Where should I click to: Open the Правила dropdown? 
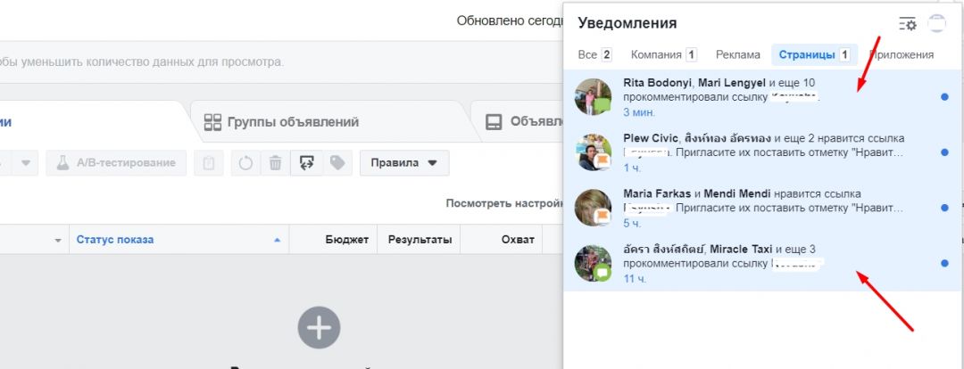click(404, 163)
